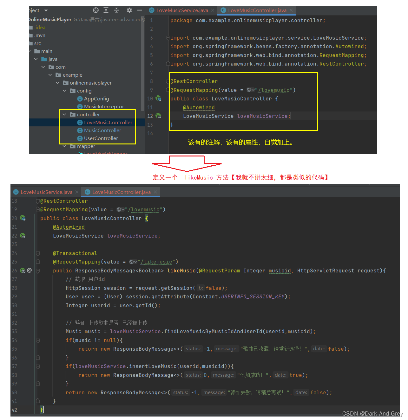This screenshot has width=408, height=420.
Task: Select LoveMusicController in project tree
Action: click(x=108, y=123)
